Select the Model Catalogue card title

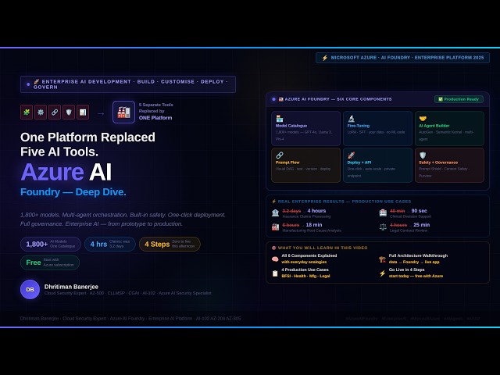point(291,126)
